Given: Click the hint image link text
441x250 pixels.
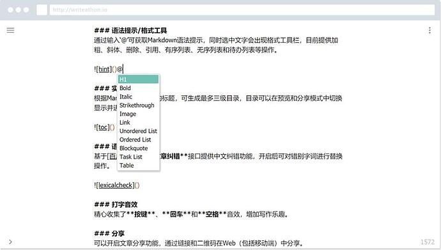Looking at the screenshot, I should (x=104, y=69).
